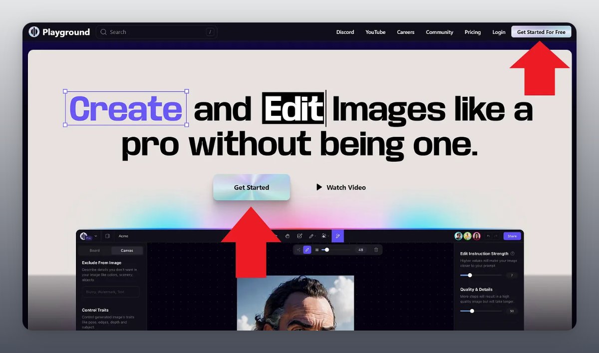Expand the chevron next to Pro logo
Image resolution: width=599 pixels, height=353 pixels.
tap(95, 236)
